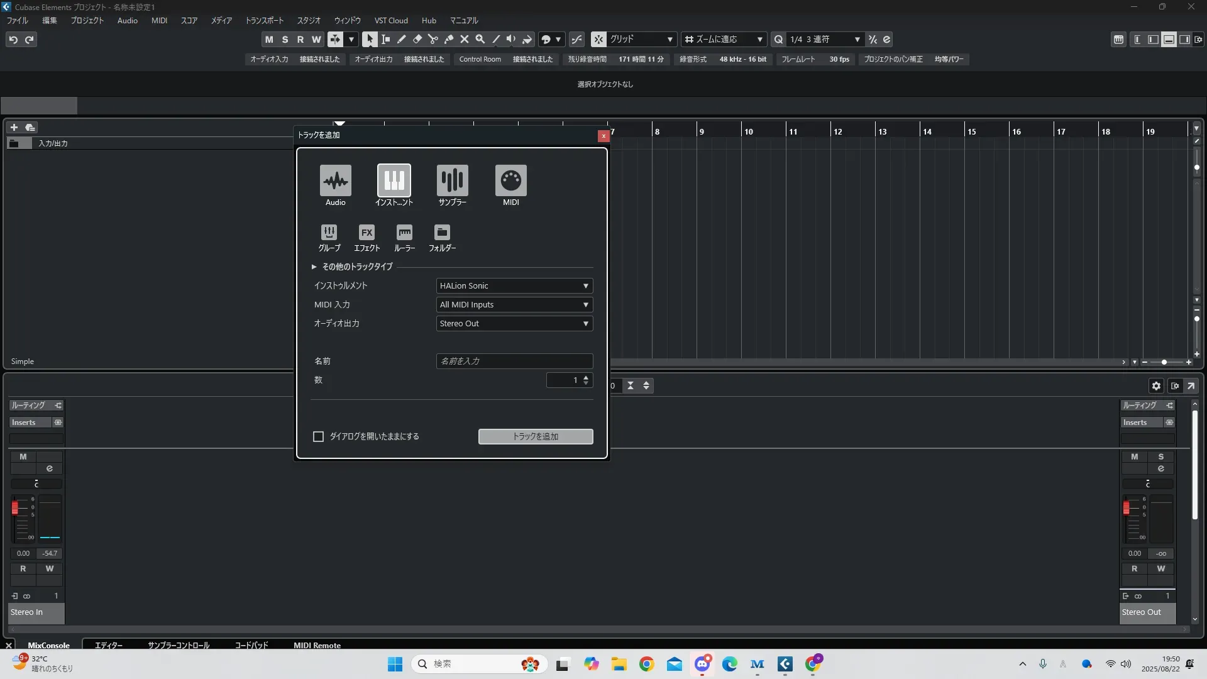Click the track name input field
Screen dimensions: 1207x679
[x=514, y=362]
